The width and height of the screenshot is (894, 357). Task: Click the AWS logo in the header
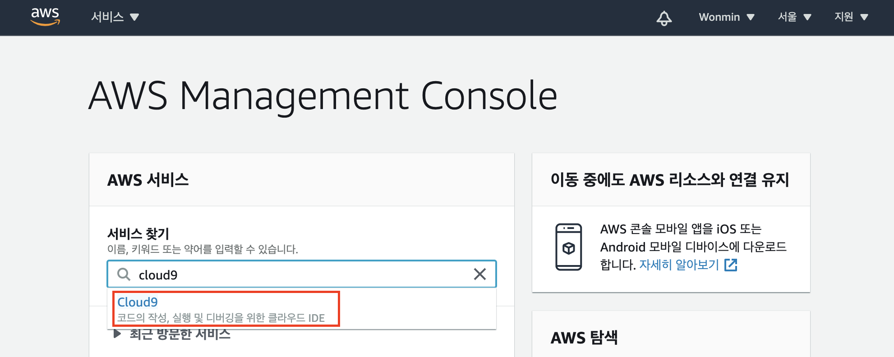tap(45, 17)
